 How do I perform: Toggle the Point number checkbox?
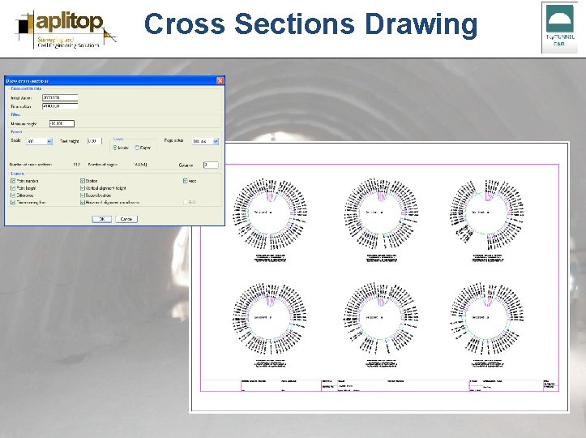(13, 181)
